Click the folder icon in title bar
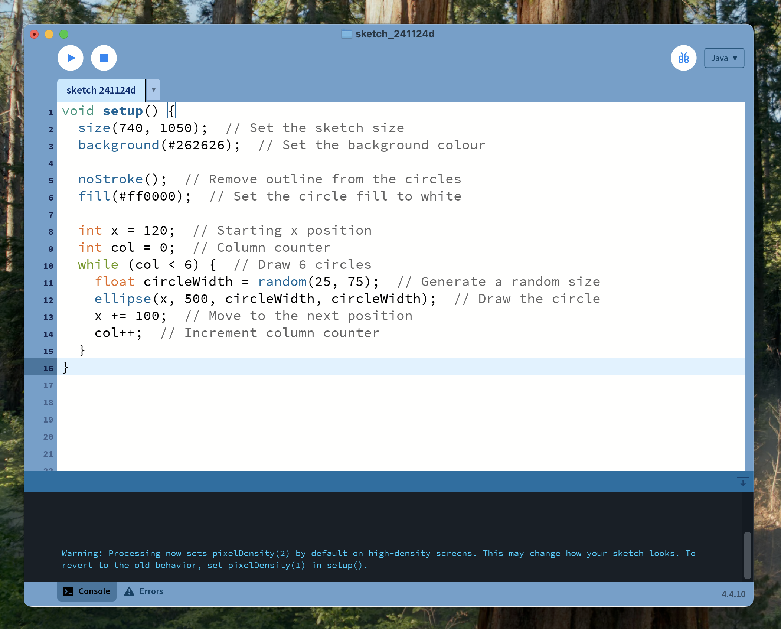Screen dimensions: 781x629 (346, 34)
